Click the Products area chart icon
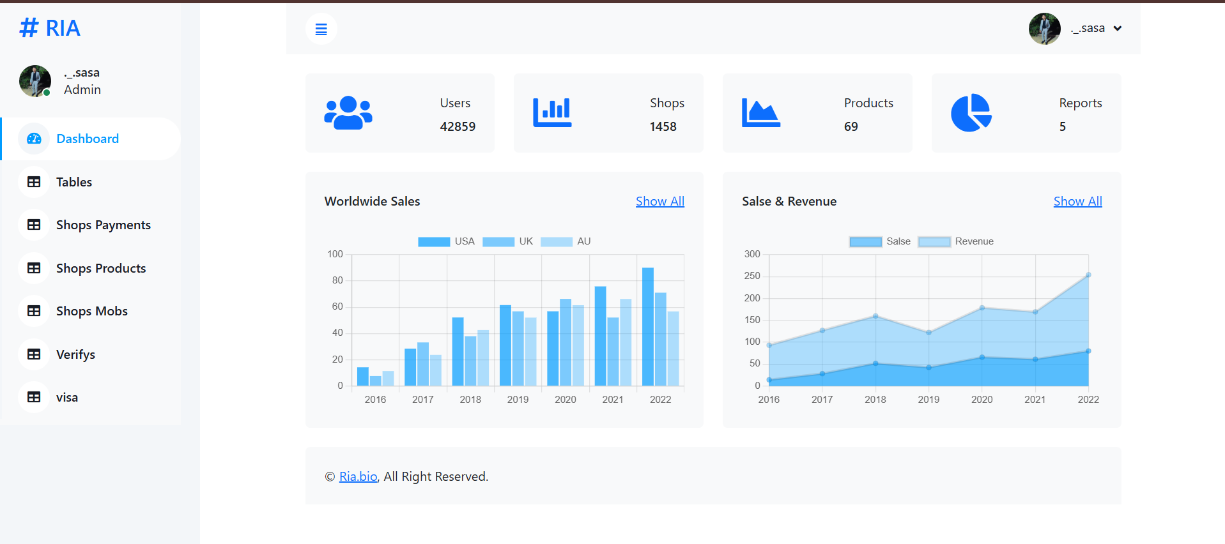1225x544 pixels. pos(761,113)
